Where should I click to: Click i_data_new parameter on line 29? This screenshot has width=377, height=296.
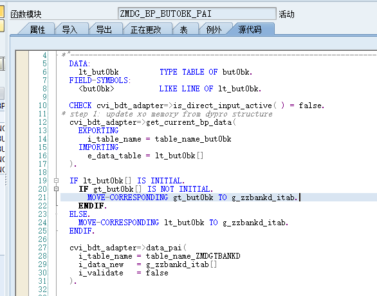pyautogui.click(x=101, y=264)
